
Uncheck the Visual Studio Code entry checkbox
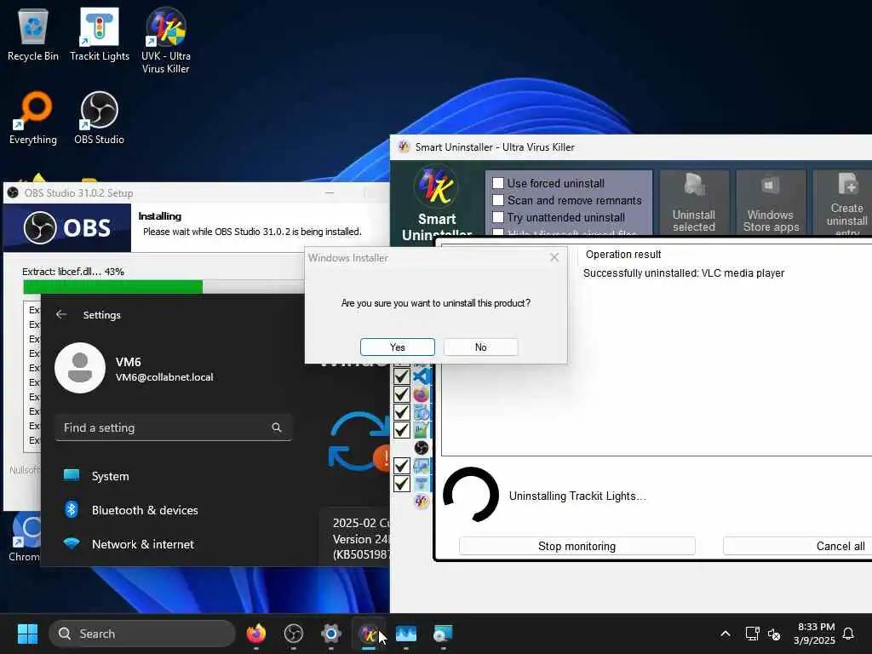402,376
